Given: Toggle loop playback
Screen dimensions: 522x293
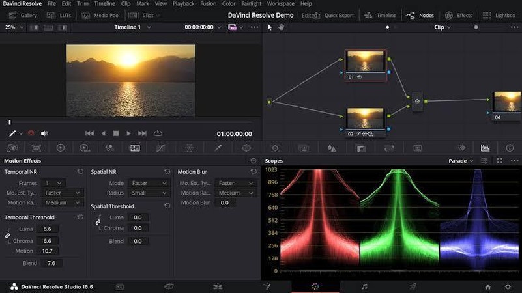Looking at the screenshot, I should point(158,133).
